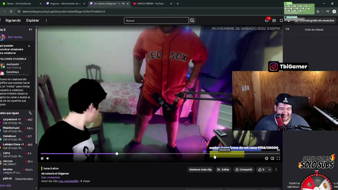The image size is (338, 190).
Task: Go to Explorar page
Action: (x=32, y=20)
